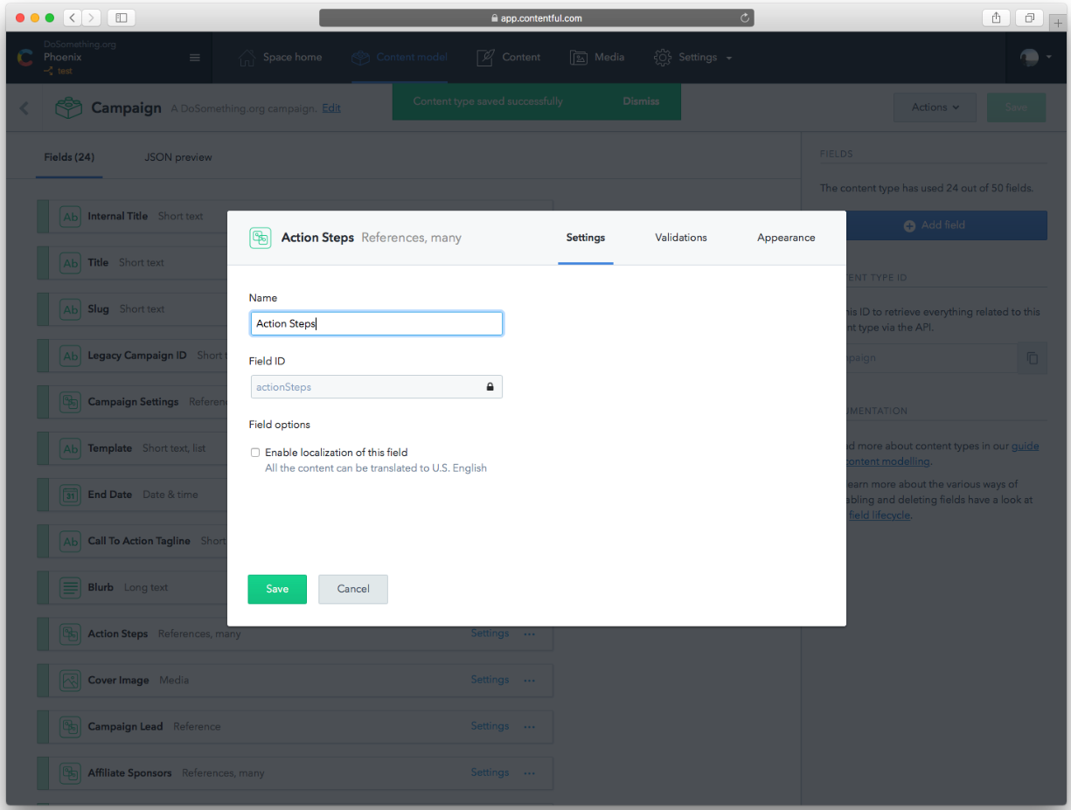Image resolution: width=1071 pixels, height=810 pixels.
Task: Open Settings for Action Steps row
Action: tap(490, 633)
